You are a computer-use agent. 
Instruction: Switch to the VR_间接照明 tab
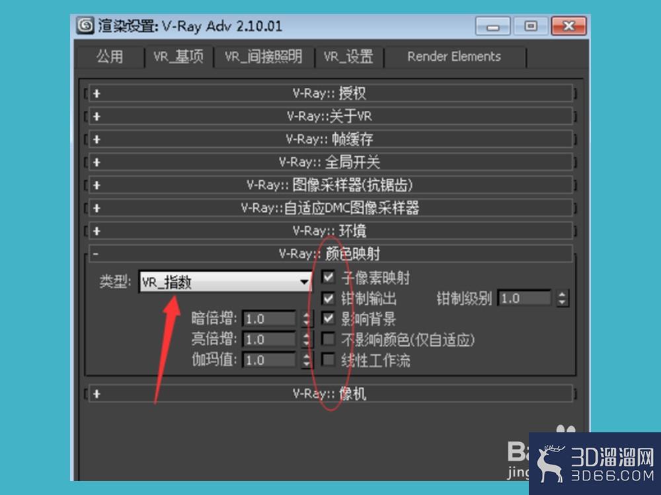(x=264, y=57)
